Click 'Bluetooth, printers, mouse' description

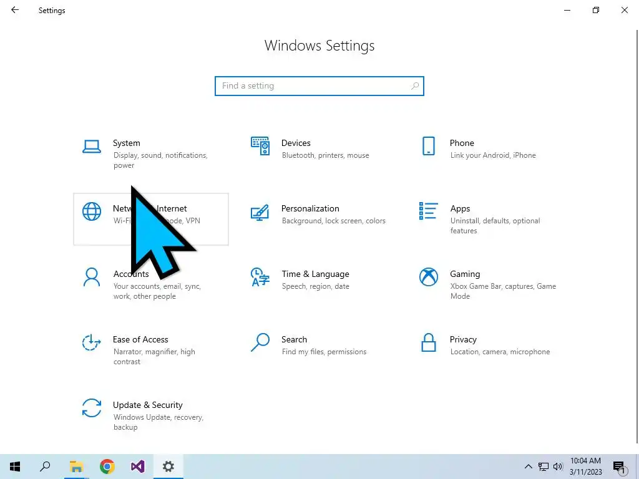click(x=325, y=155)
